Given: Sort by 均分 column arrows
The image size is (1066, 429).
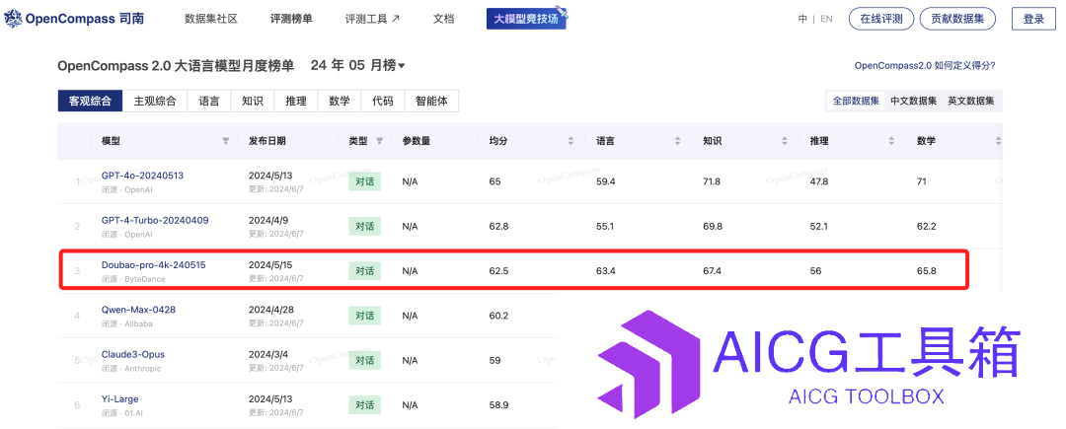Looking at the screenshot, I should [x=571, y=141].
